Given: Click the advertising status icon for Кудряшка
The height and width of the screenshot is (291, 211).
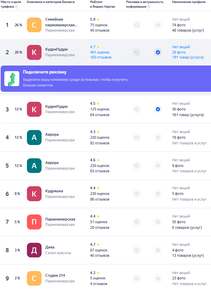Looking at the screenshot, I should pos(137,194).
